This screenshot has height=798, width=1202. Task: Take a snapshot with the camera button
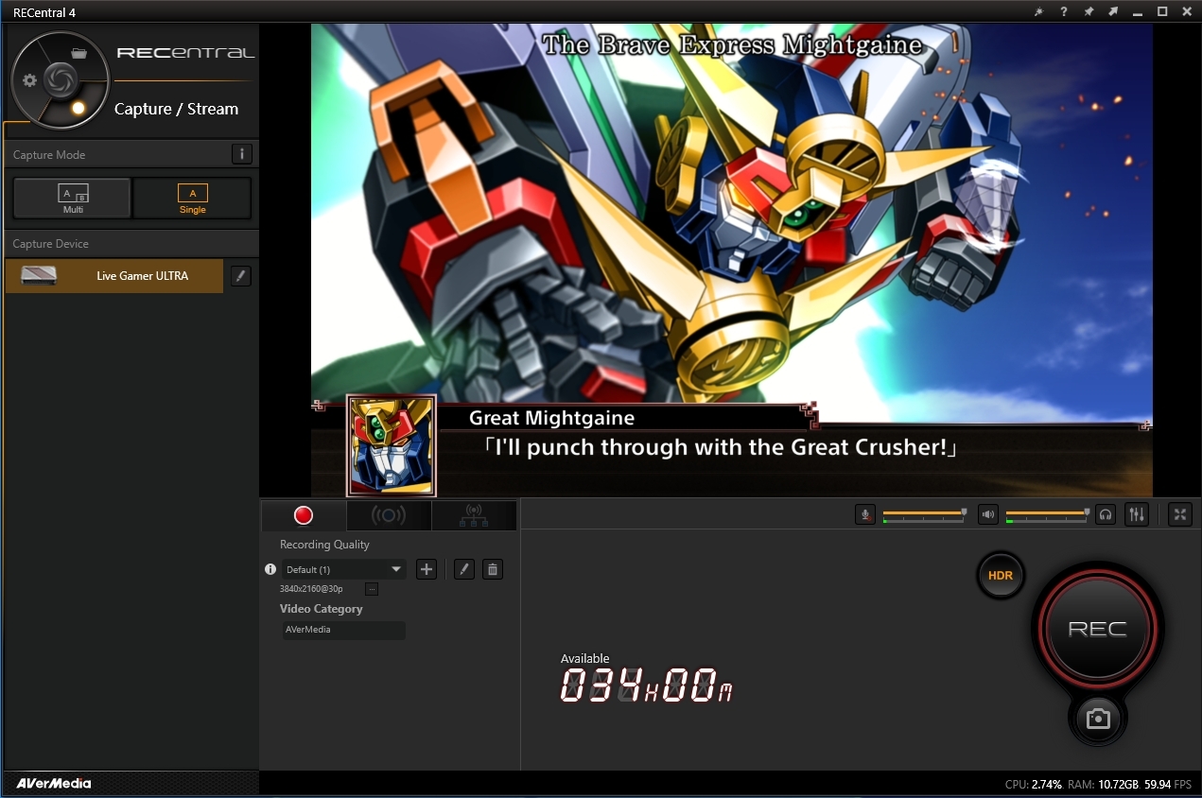coord(1097,720)
